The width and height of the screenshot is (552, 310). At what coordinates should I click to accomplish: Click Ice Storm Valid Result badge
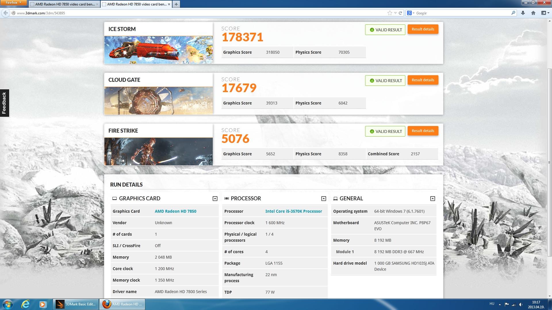coord(385,30)
